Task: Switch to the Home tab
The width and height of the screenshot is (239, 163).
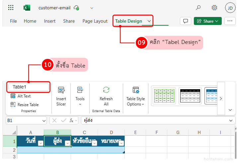Action: (30, 21)
